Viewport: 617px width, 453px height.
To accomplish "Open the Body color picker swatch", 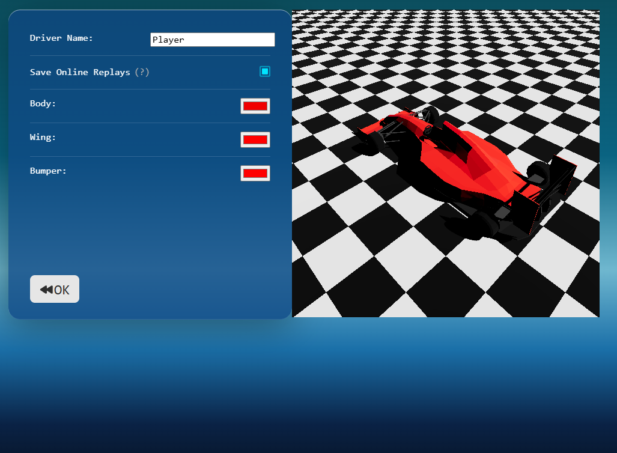I will point(255,106).
